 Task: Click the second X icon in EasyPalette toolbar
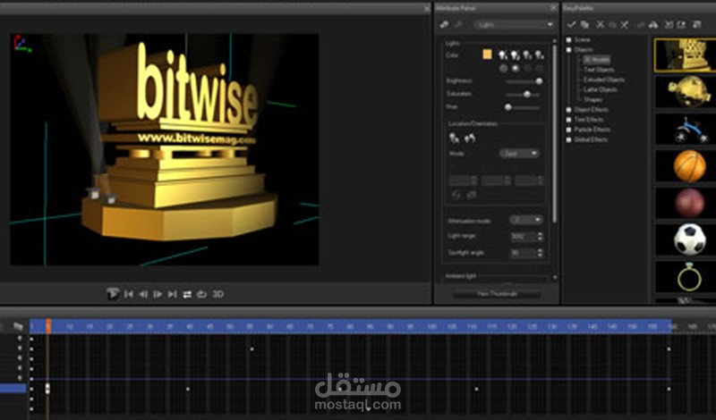[624, 25]
